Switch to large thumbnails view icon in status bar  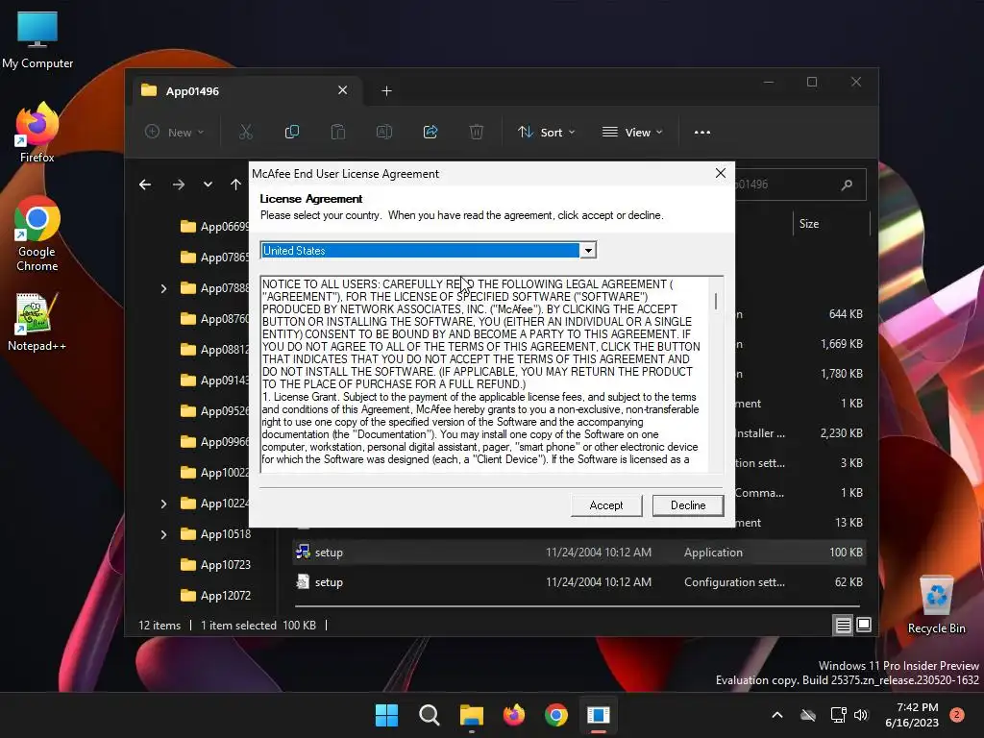[864, 625]
